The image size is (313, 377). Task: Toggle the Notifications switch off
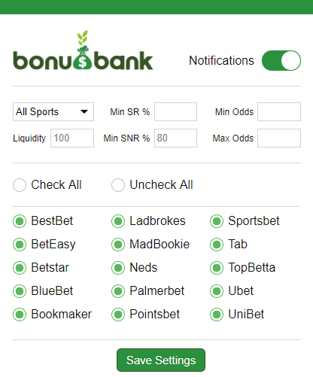point(281,60)
